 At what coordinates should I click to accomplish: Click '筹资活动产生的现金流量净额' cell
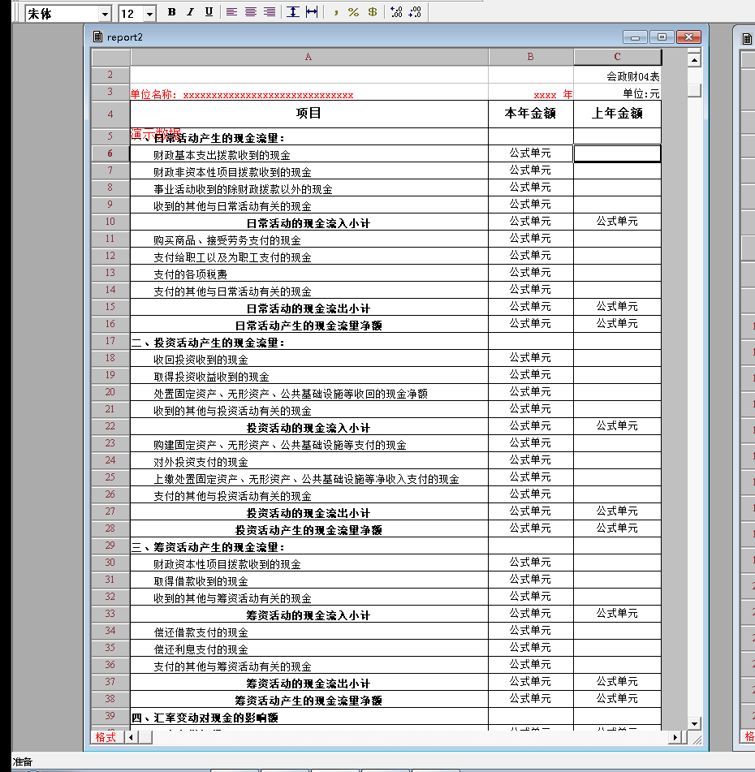pos(308,700)
